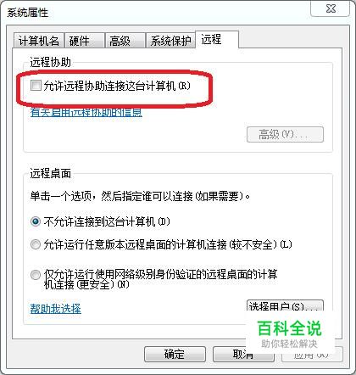
Task: Click the 远程桌面 group heading
Action: point(51,174)
